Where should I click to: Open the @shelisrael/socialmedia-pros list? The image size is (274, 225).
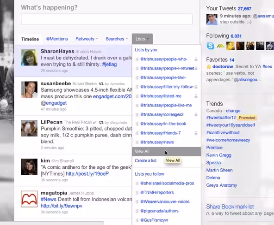pos(167,183)
